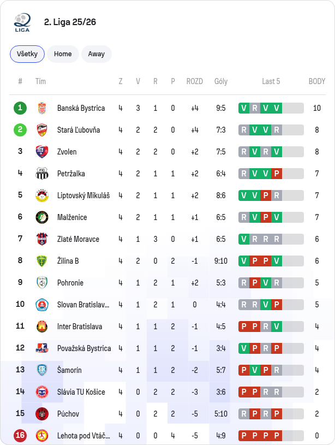Viewport: 335px width, 445px height.
Task: Click the Inter Bratislava crest icon
Action: 42,327
